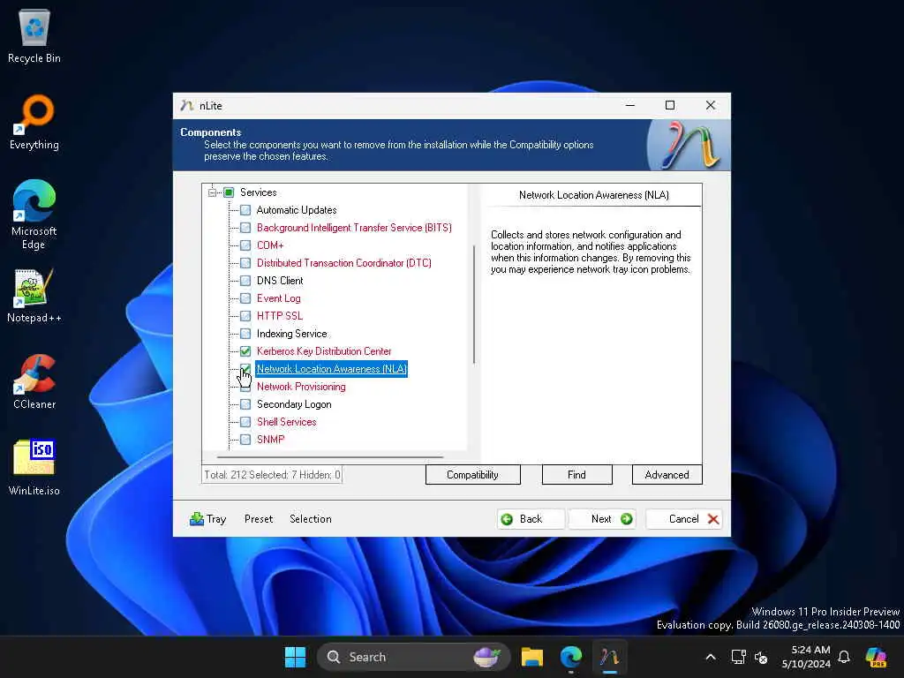904x678 pixels.
Task: Check the Event Log checkbox
Action: (245, 298)
